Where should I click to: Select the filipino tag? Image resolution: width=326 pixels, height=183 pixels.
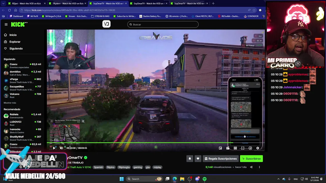tap(111, 167)
